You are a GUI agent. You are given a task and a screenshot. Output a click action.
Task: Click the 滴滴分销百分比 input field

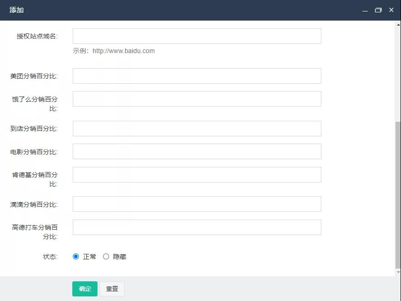tap(197, 204)
